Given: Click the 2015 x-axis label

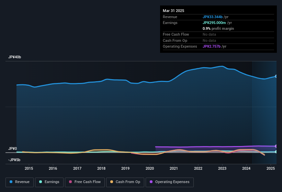Looking at the screenshot, I should [x=29, y=168].
